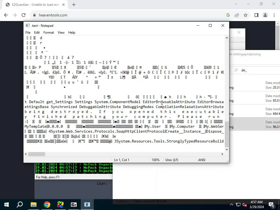Click the Google icon in address bar
The width and height of the screenshot is (280, 210).
click(228, 15)
